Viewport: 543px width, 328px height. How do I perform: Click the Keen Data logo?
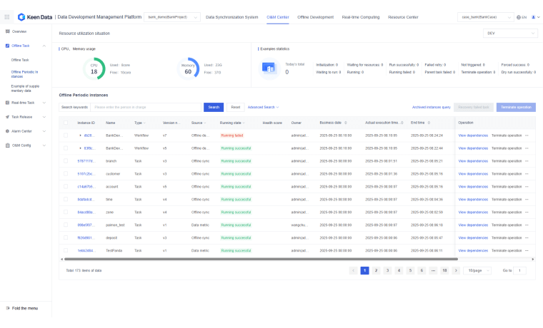coord(34,16)
